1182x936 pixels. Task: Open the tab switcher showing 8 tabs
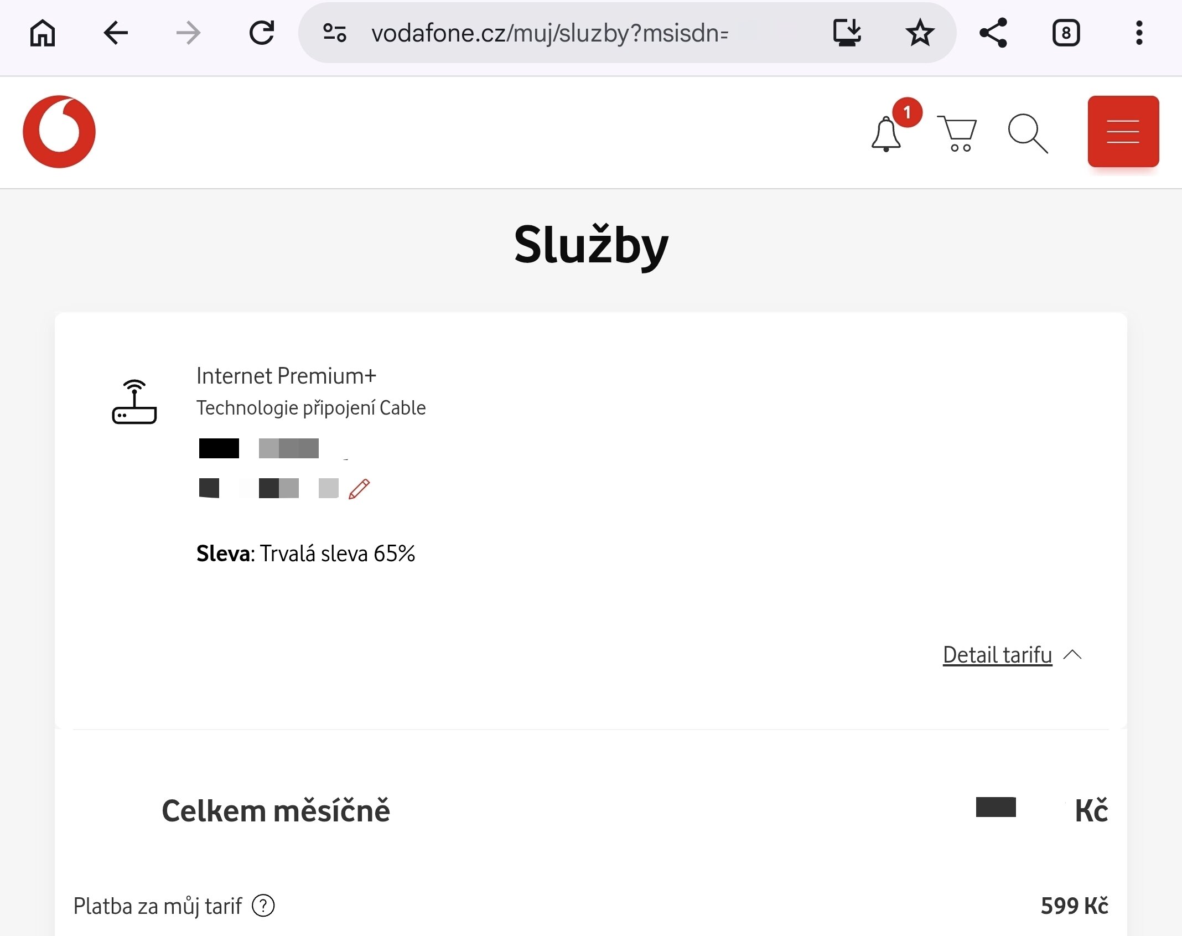click(1066, 33)
